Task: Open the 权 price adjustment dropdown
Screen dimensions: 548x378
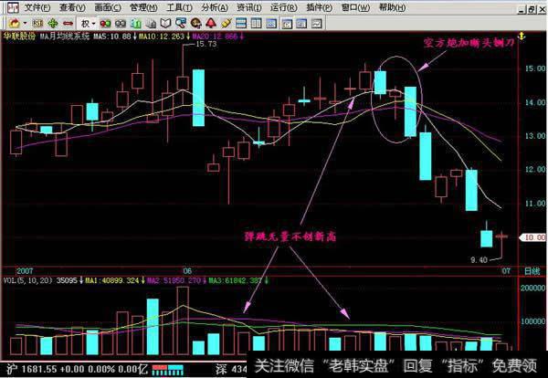Action: click(89, 23)
